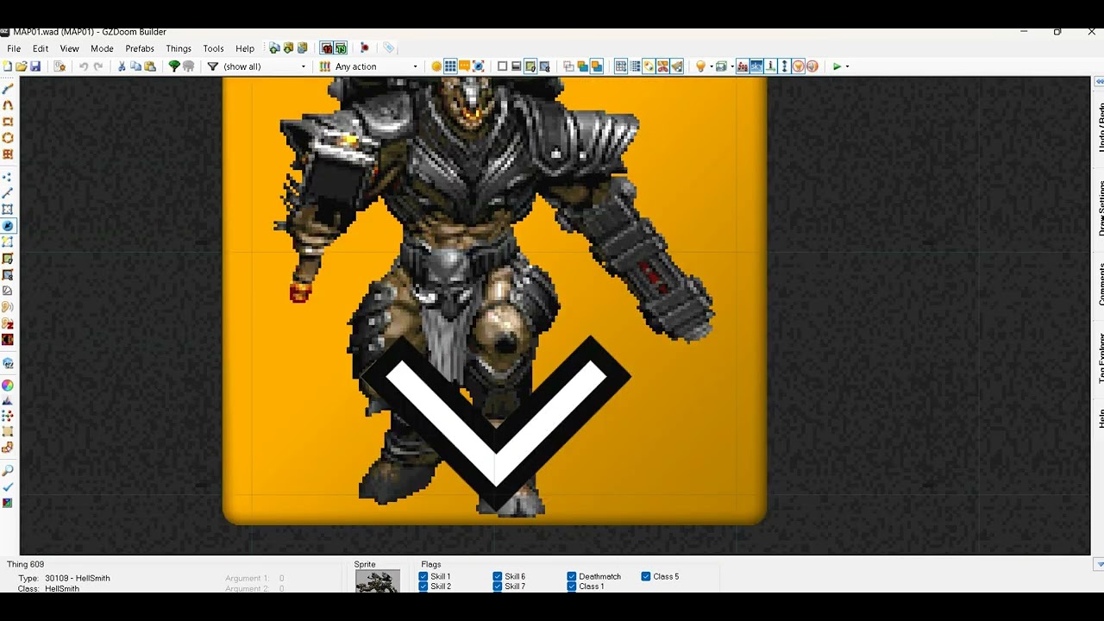This screenshot has height=621, width=1104.
Task: Save the current map
Action: pos(35,66)
